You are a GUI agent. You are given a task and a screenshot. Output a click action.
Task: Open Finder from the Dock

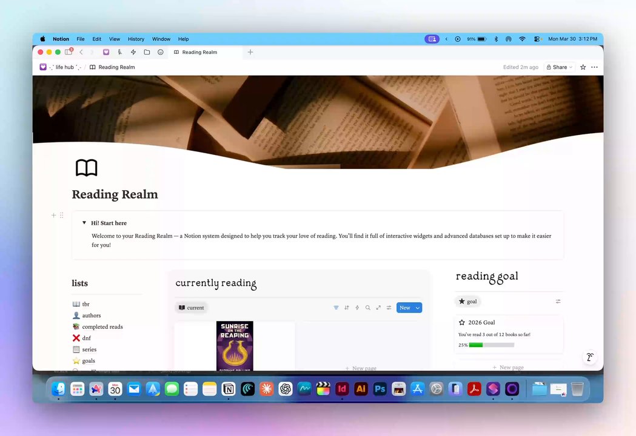coord(59,389)
